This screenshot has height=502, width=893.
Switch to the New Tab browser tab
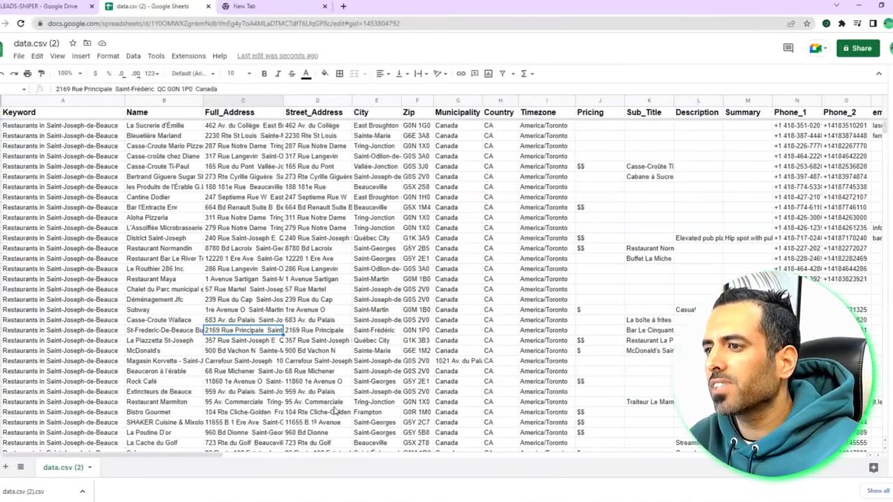(273, 6)
